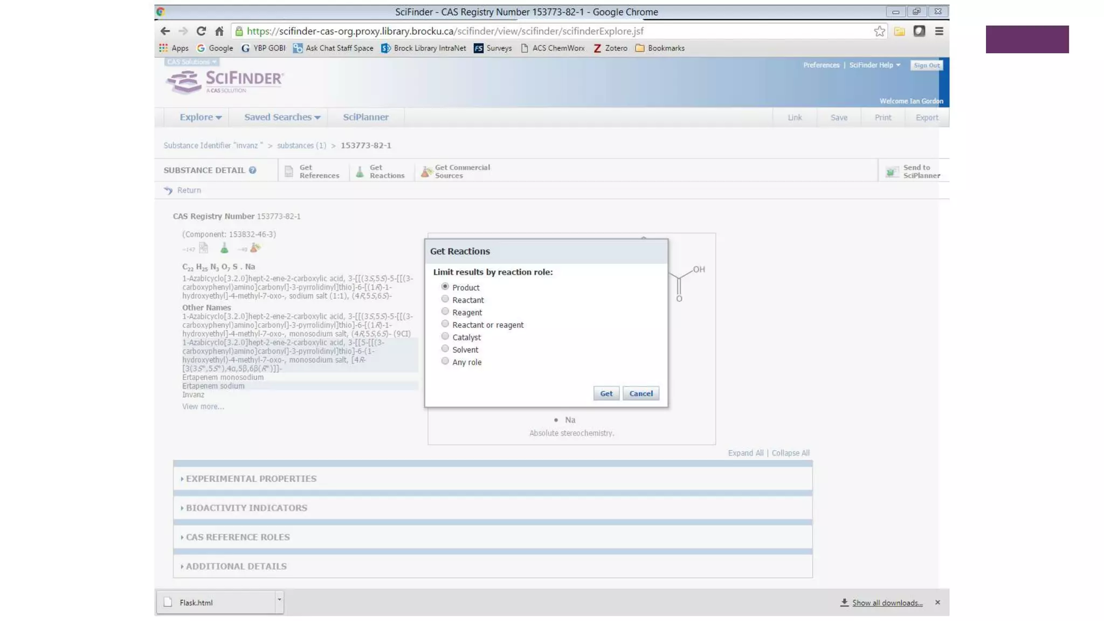Click the Get Reactions flask icon
Screen dimensions: 1104x621
360,171
